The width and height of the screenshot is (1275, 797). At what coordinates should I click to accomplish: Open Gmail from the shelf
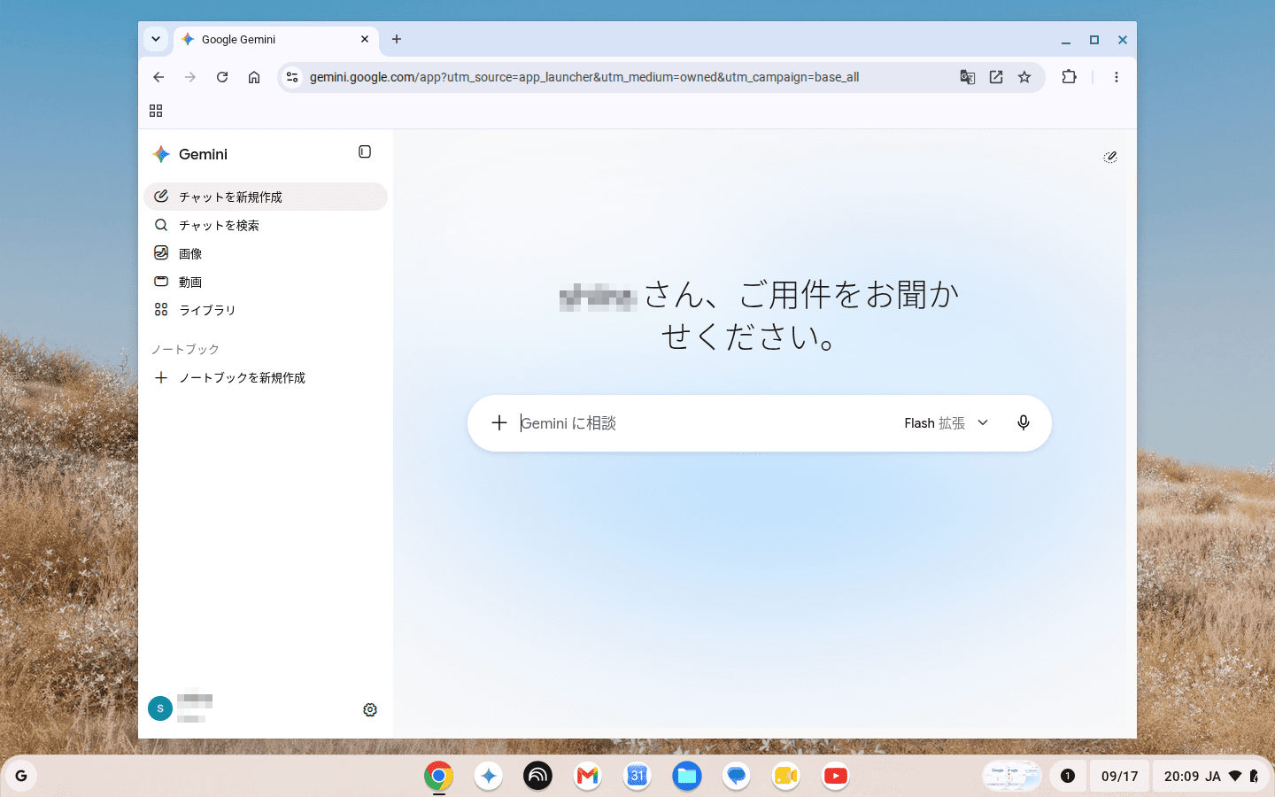[588, 776]
